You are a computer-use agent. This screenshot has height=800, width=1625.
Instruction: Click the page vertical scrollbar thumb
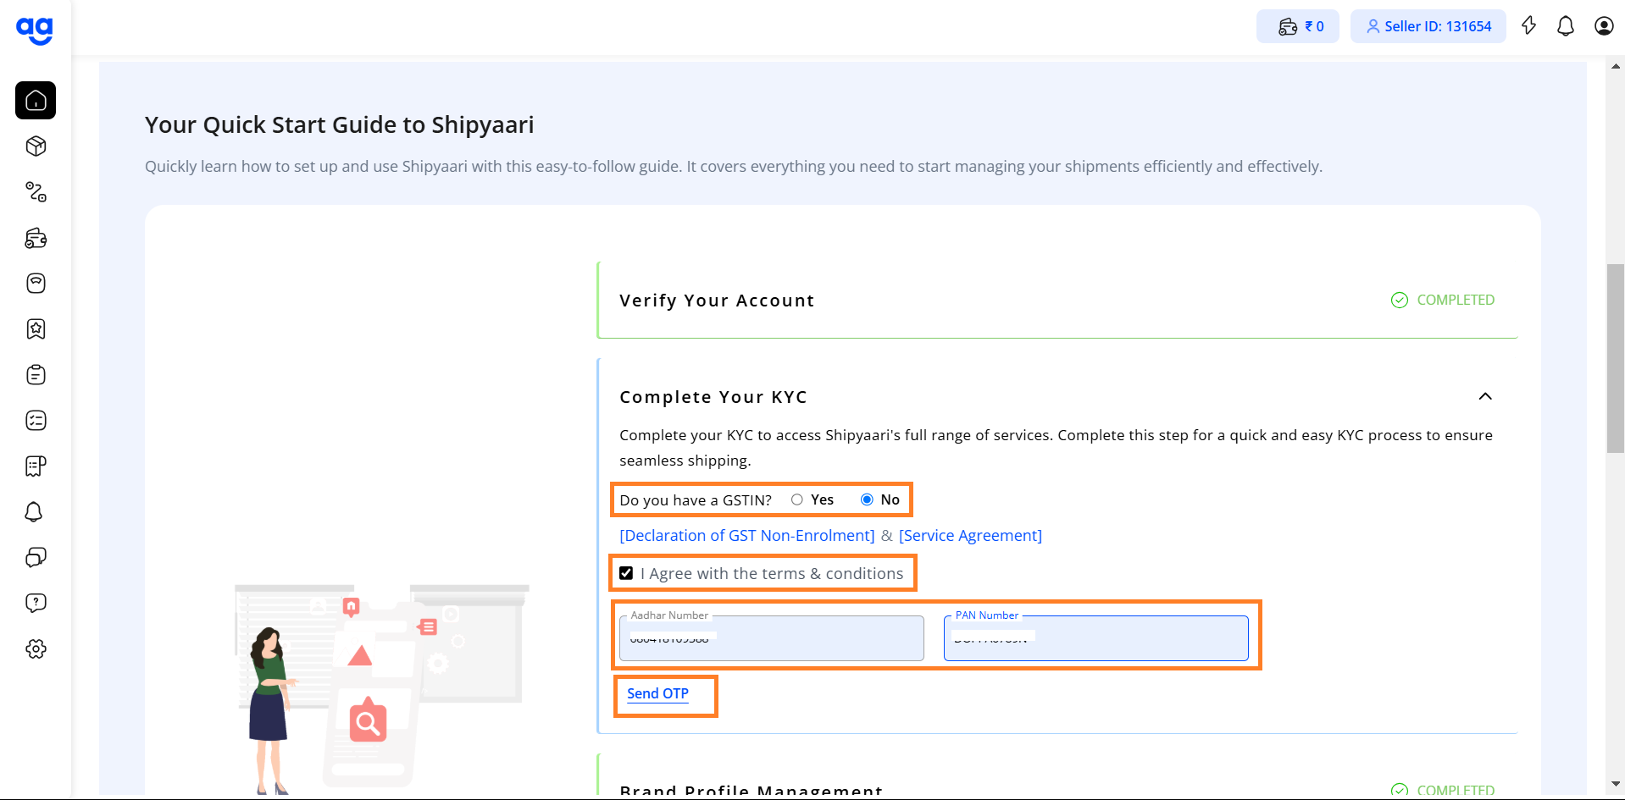point(1615,358)
